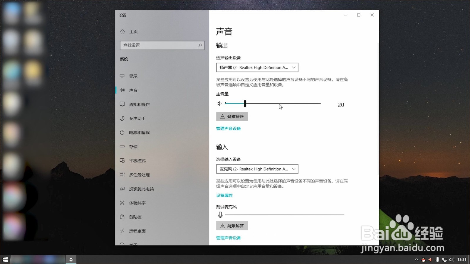The width and height of the screenshot is (470, 264).
Task: Select 投影到此电脑 in sidebar
Action: pos(142,189)
